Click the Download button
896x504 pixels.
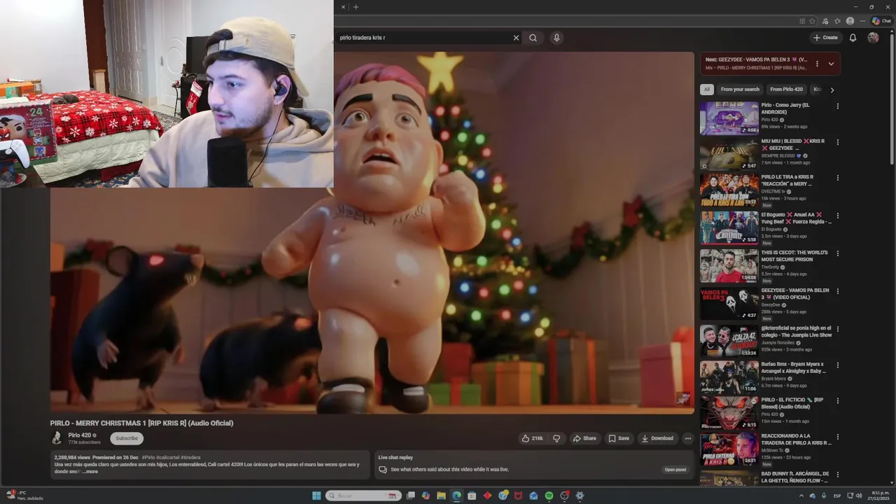click(657, 438)
